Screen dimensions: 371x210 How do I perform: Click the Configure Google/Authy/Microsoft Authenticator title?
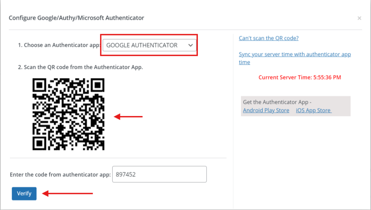[x=76, y=17]
